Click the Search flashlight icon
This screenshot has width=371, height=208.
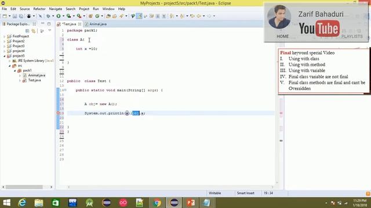[x=121, y=16]
